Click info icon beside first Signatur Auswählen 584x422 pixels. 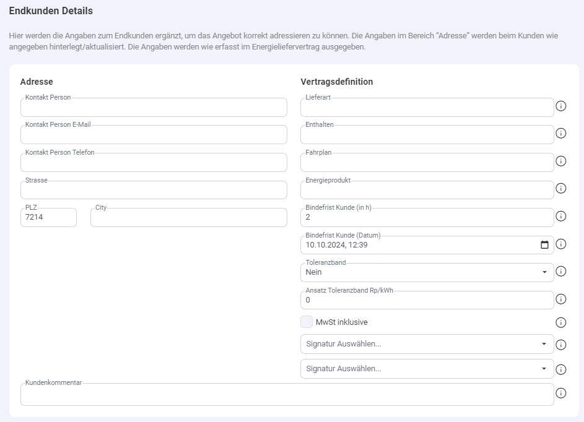coord(560,345)
